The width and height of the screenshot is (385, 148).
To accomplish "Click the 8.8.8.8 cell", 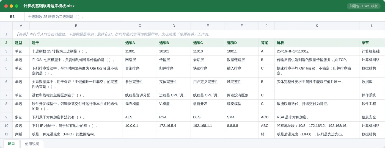I will pyautogui.click(x=242, y=126).
